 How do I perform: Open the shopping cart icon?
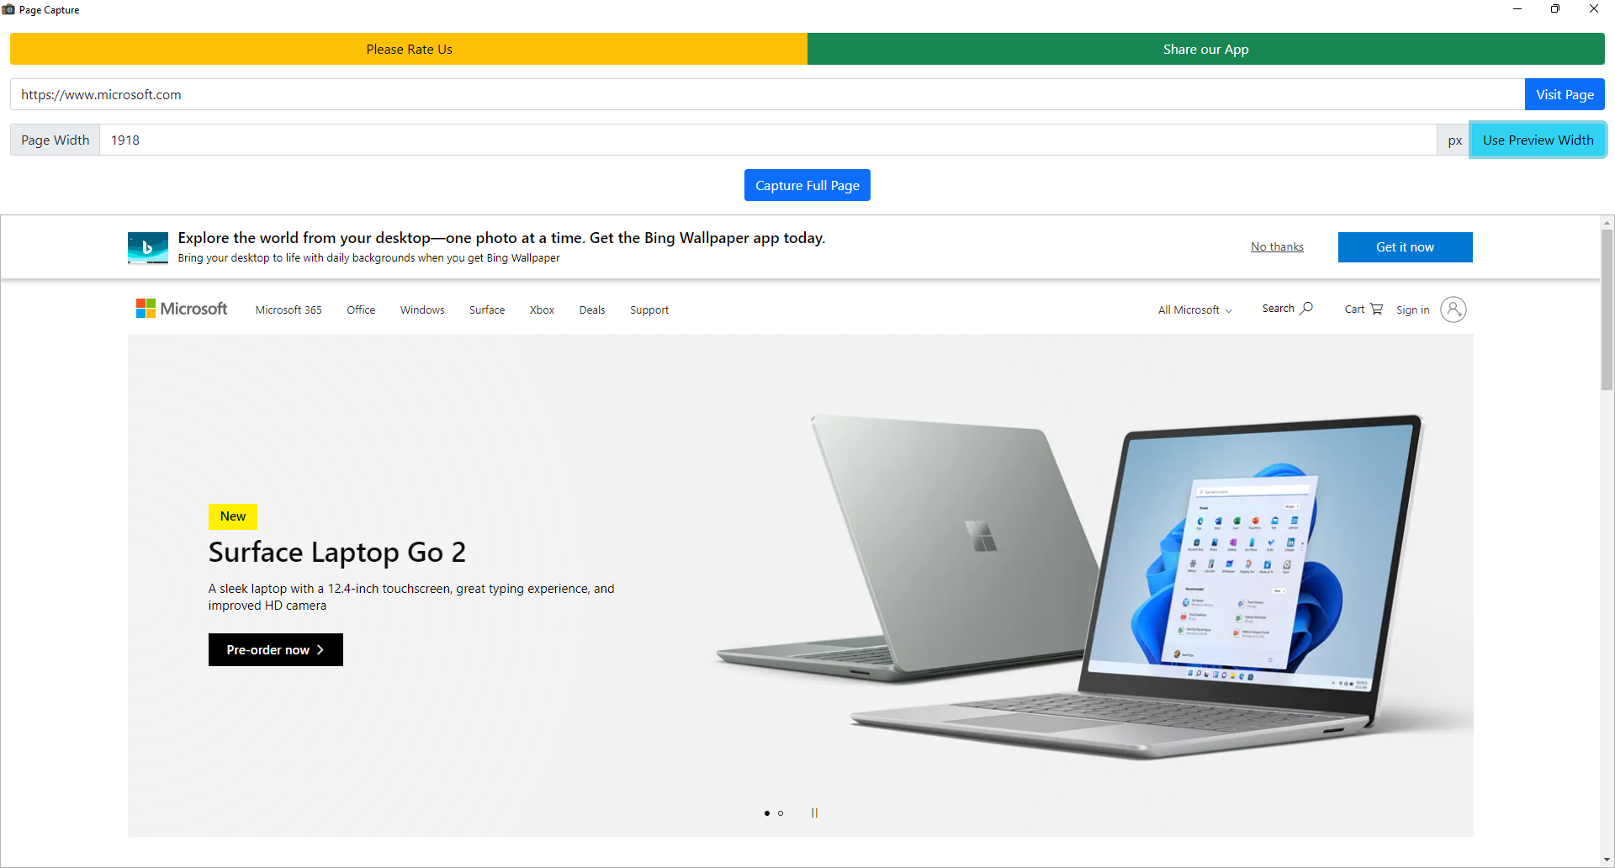1376,309
